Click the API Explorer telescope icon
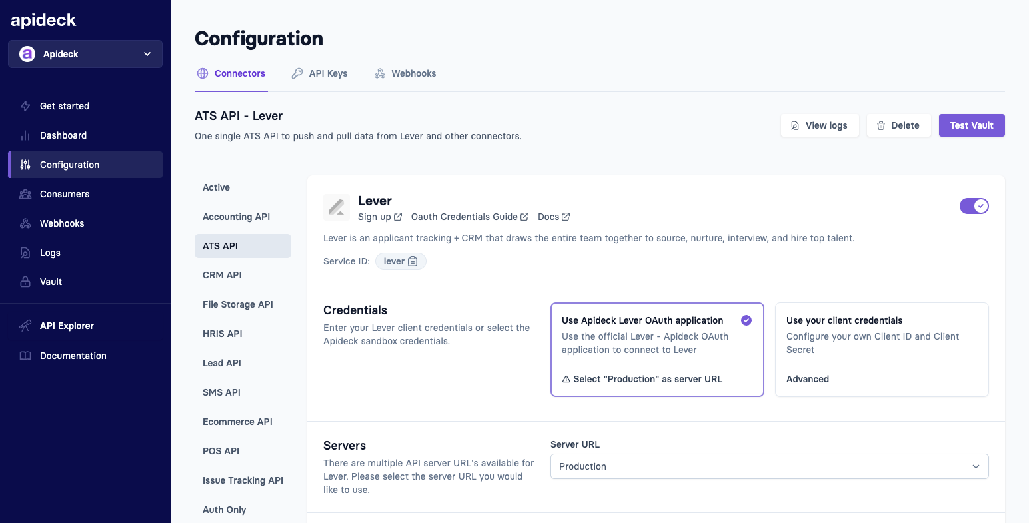1029x523 pixels. tap(25, 326)
